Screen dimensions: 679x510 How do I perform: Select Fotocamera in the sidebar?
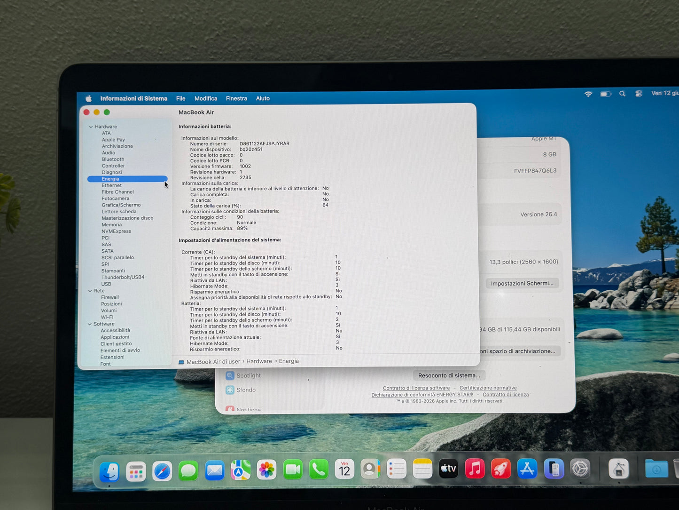[115, 199]
